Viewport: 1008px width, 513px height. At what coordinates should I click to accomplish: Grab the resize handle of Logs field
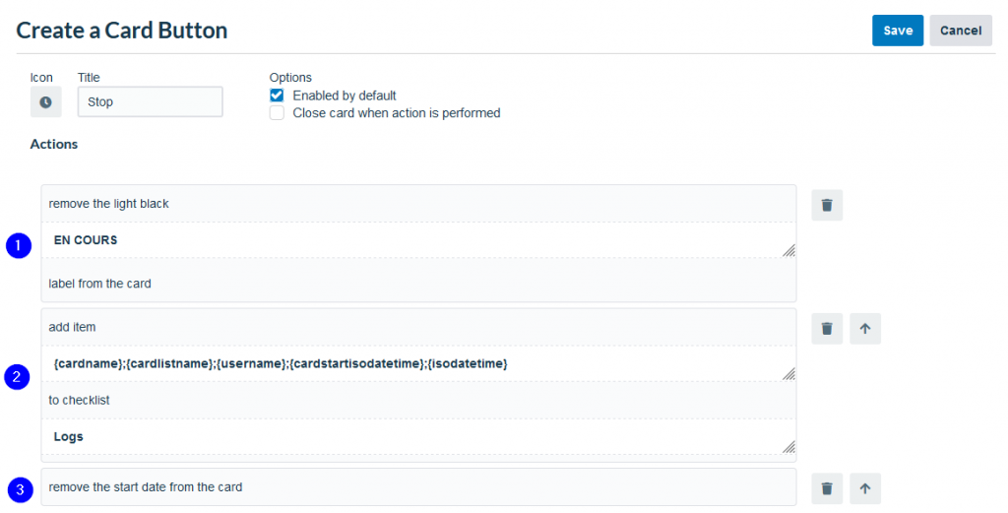788,447
